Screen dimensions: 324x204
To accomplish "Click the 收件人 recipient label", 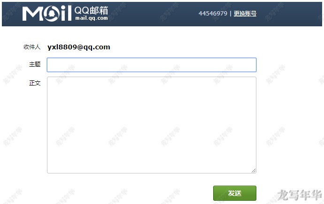I will click(x=32, y=47).
